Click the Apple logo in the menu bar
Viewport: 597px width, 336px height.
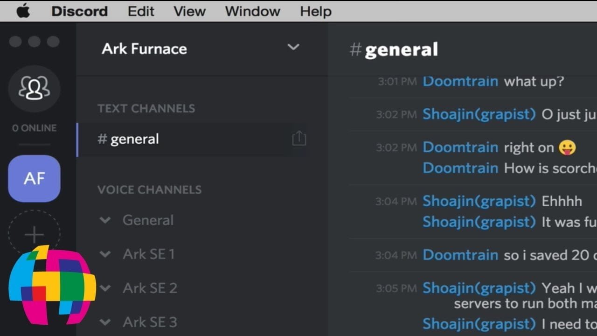coord(22,11)
